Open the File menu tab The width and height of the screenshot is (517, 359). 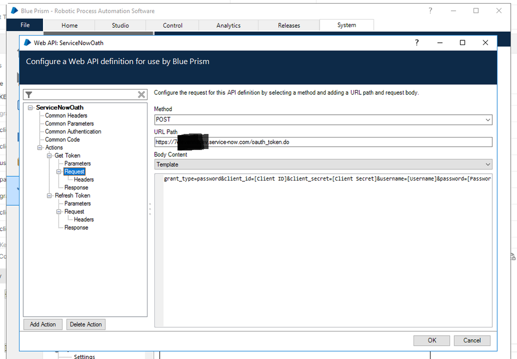tap(25, 25)
